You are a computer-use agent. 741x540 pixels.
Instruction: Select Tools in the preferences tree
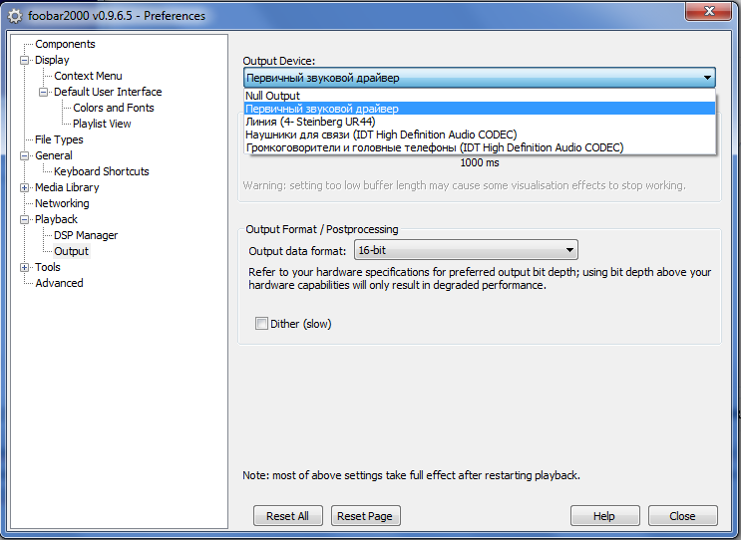(x=48, y=267)
